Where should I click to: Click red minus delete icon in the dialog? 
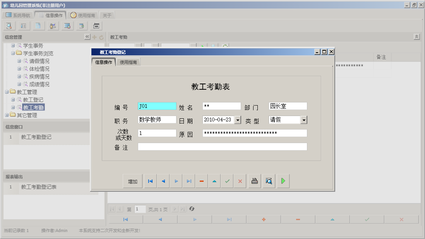202,181
